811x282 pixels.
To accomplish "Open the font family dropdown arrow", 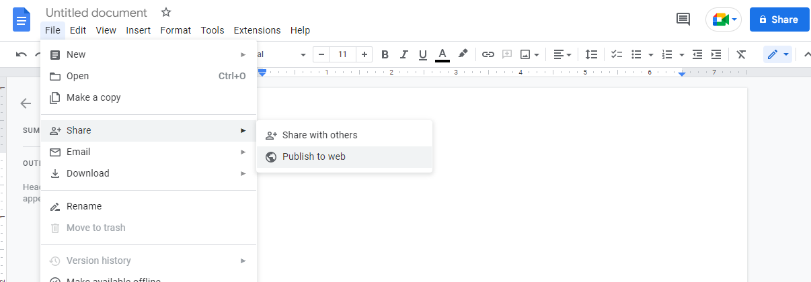I will 303,54.
